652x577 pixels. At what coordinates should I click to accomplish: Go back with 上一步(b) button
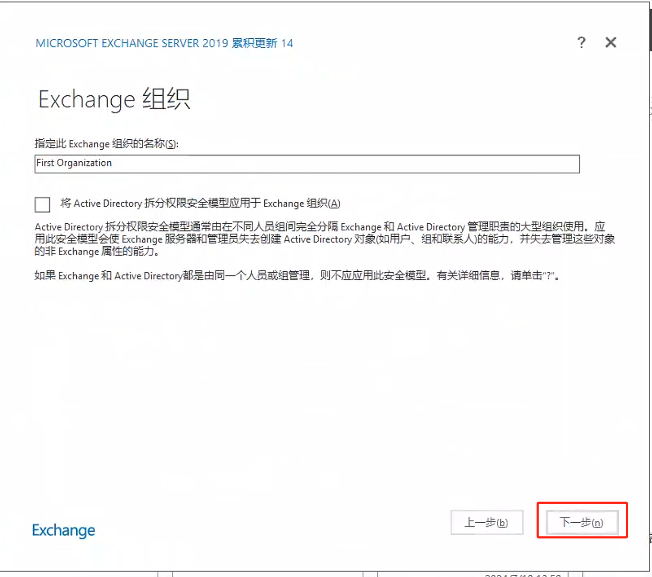(487, 522)
